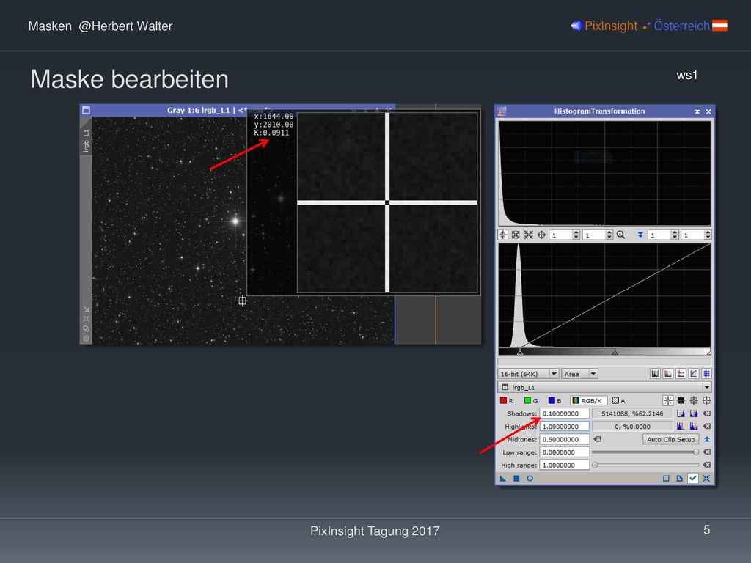Click the High range slider handle

tap(595, 465)
